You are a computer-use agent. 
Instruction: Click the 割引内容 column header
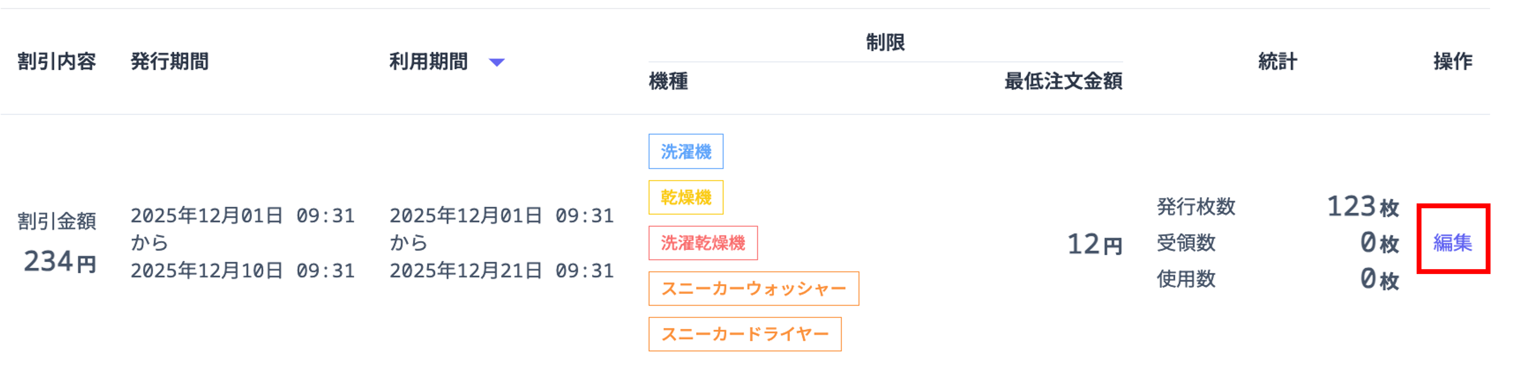(56, 62)
